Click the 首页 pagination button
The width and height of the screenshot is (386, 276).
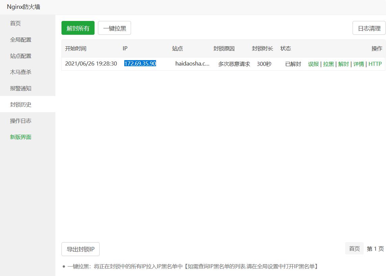point(354,249)
